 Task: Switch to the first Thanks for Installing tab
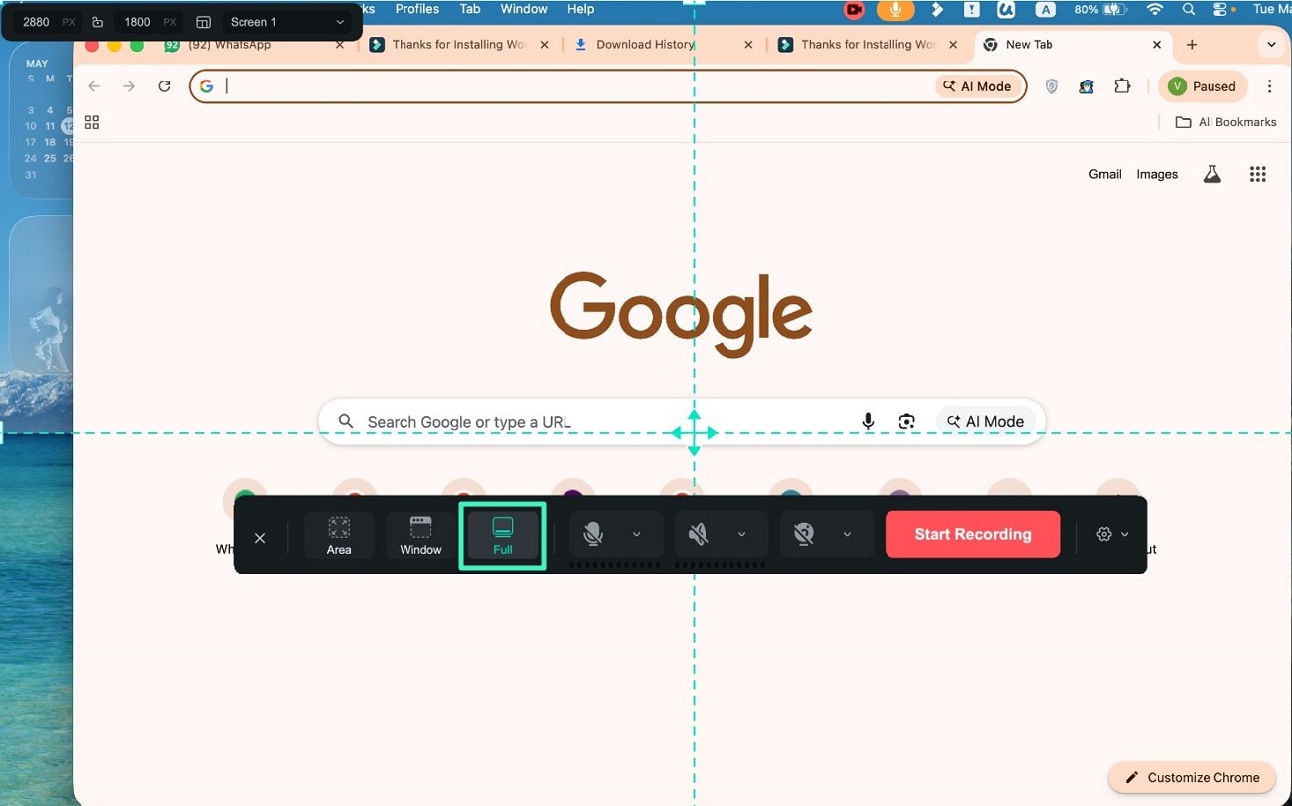point(458,45)
